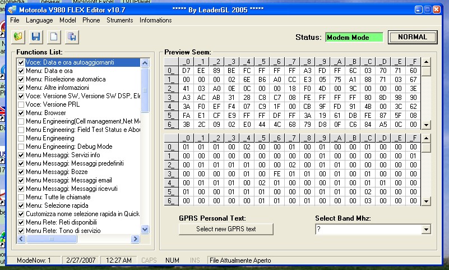Screen dimensions: 449x270
Task: Select row header 3_ in upper hex table
Action: pyautogui.click(x=171, y=98)
